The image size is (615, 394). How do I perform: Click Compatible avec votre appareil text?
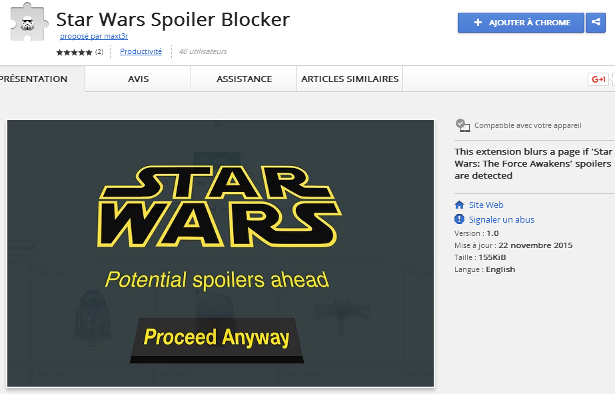(528, 125)
